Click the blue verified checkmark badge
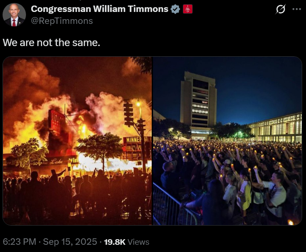Screen dimensions: 306x252 [175, 9]
